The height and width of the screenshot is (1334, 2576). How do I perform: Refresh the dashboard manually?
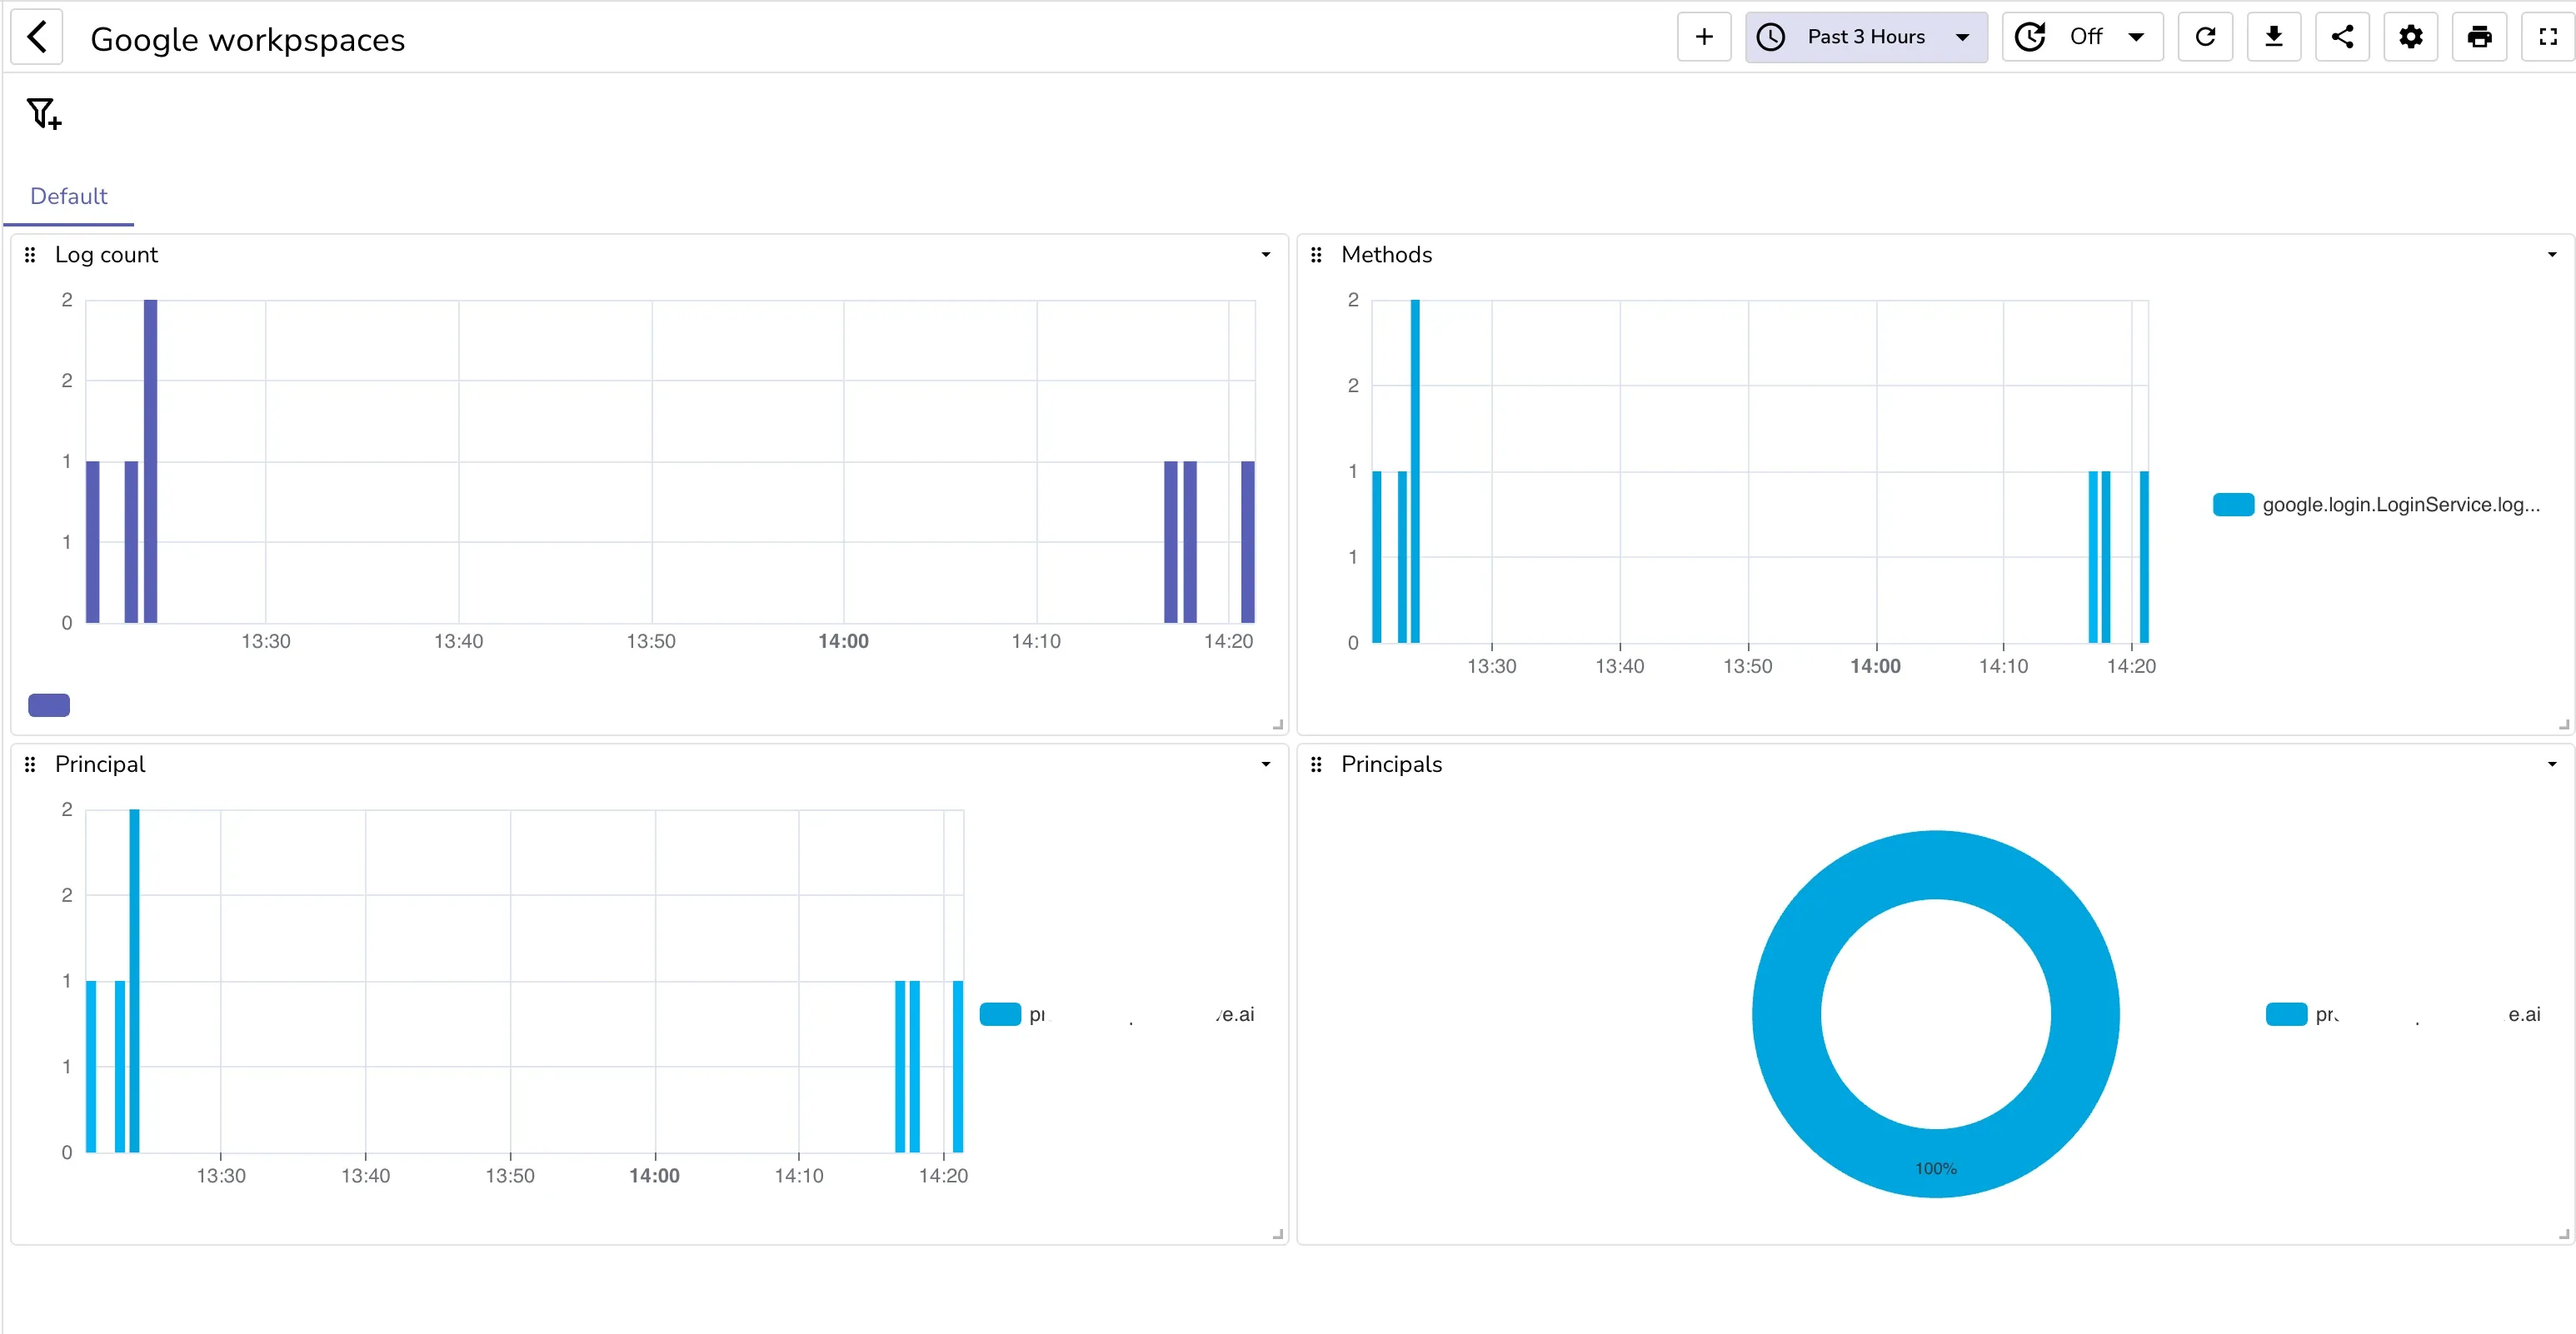click(2205, 36)
